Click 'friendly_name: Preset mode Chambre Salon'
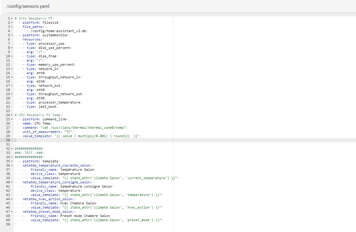This screenshot has height=232, width=356. click(70, 216)
